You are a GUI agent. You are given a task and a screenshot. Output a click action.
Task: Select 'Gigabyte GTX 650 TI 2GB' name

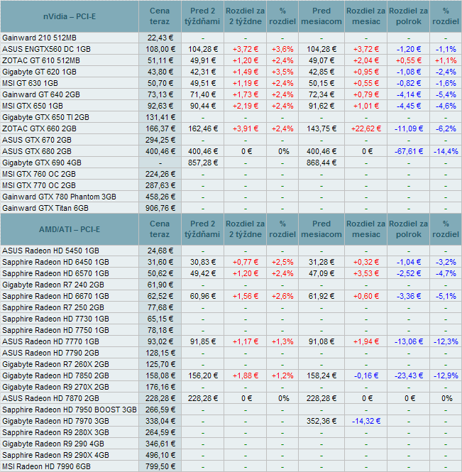45,117
